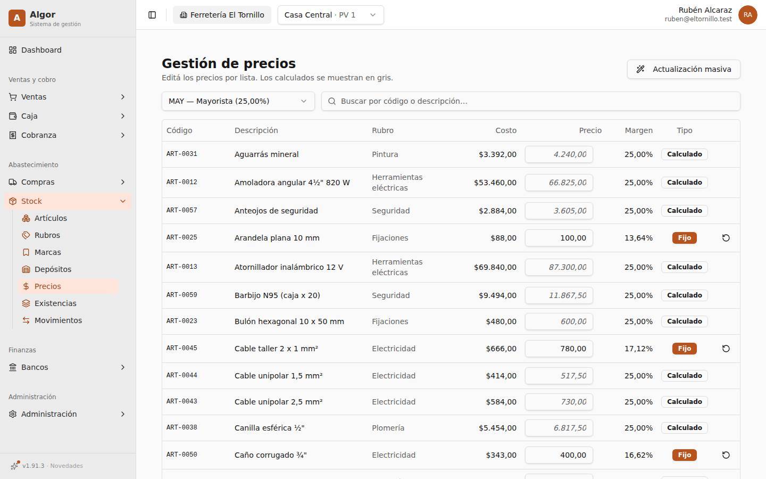Viewport: 766px width, 479px height.
Task: Expand the Ventas menu chevron
Action: (x=123, y=97)
